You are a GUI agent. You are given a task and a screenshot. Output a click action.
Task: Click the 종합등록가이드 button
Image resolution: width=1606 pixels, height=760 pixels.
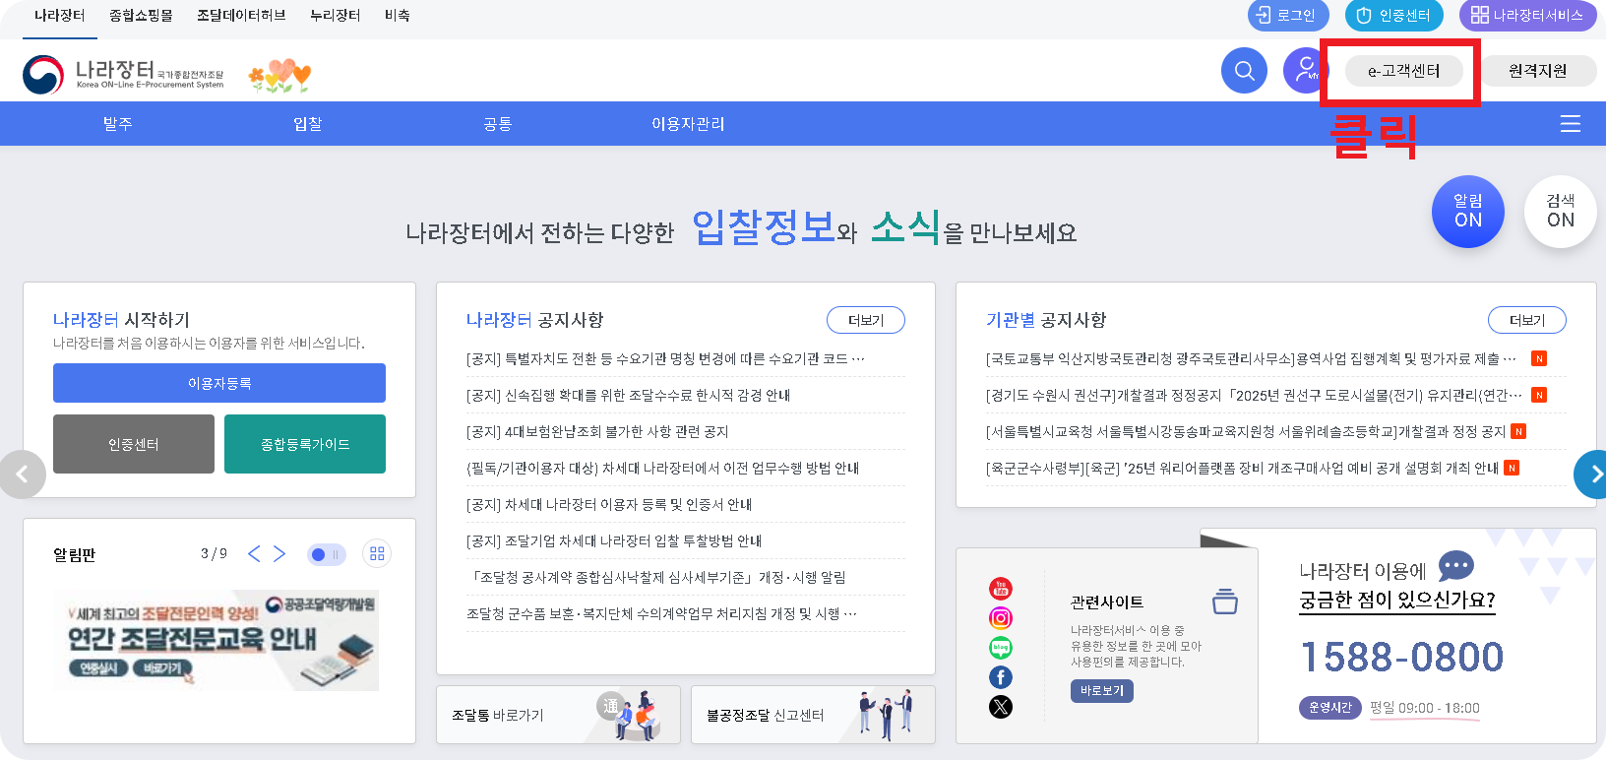coord(305,444)
